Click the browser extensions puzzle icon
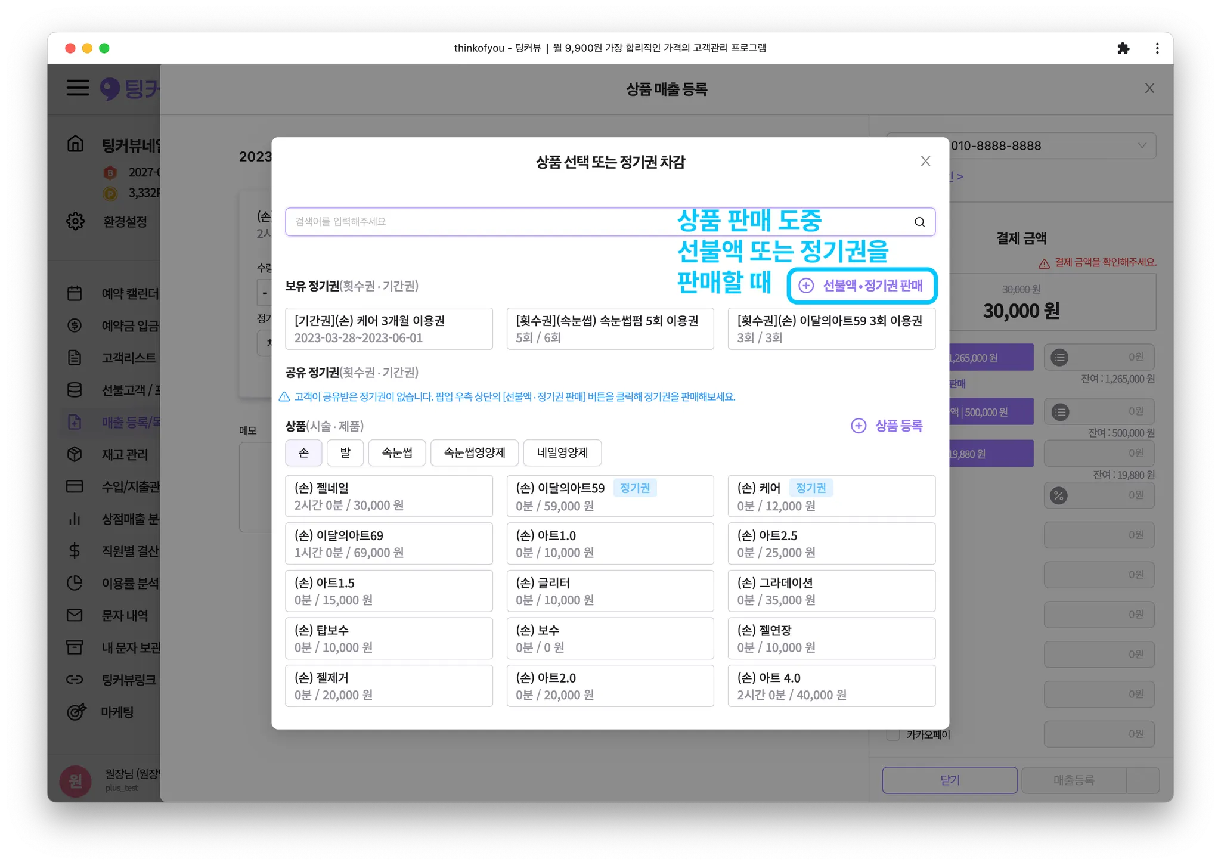The height and width of the screenshot is (865, 1221). 1123,48
